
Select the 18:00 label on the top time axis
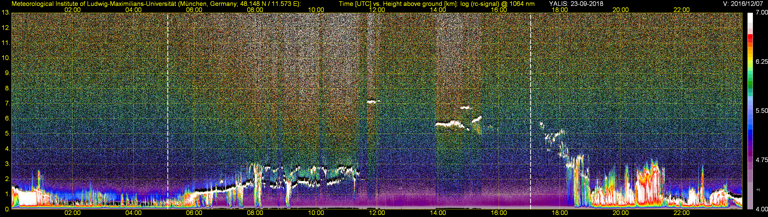click(x=560, y=10)
